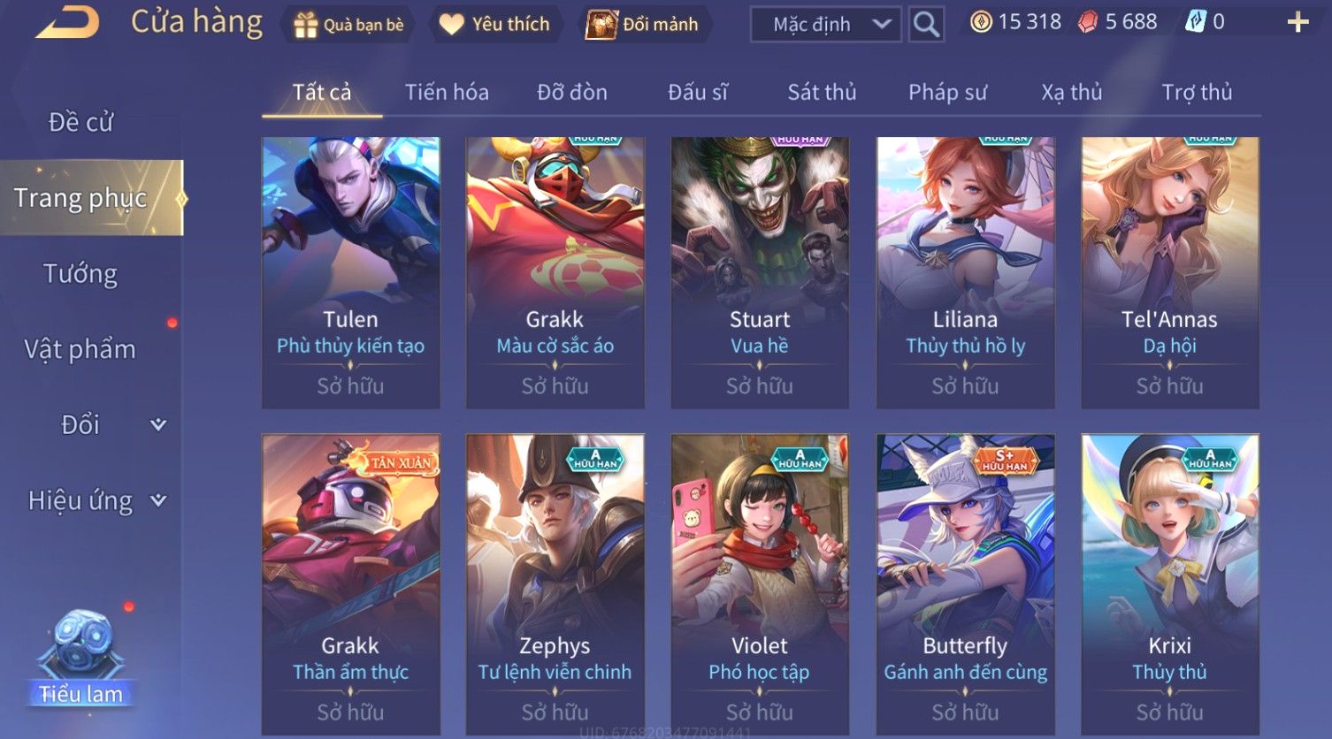Open Yêu thích favorites heart button
The height and width of the screenshot is (739, 1332).
[496, 25]
